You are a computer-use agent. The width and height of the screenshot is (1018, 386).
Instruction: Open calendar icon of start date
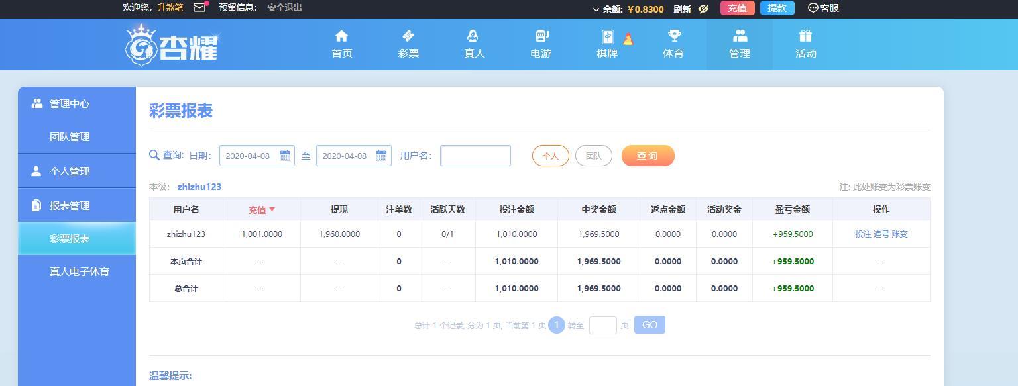pyautogui.click(x=284, y=156)
